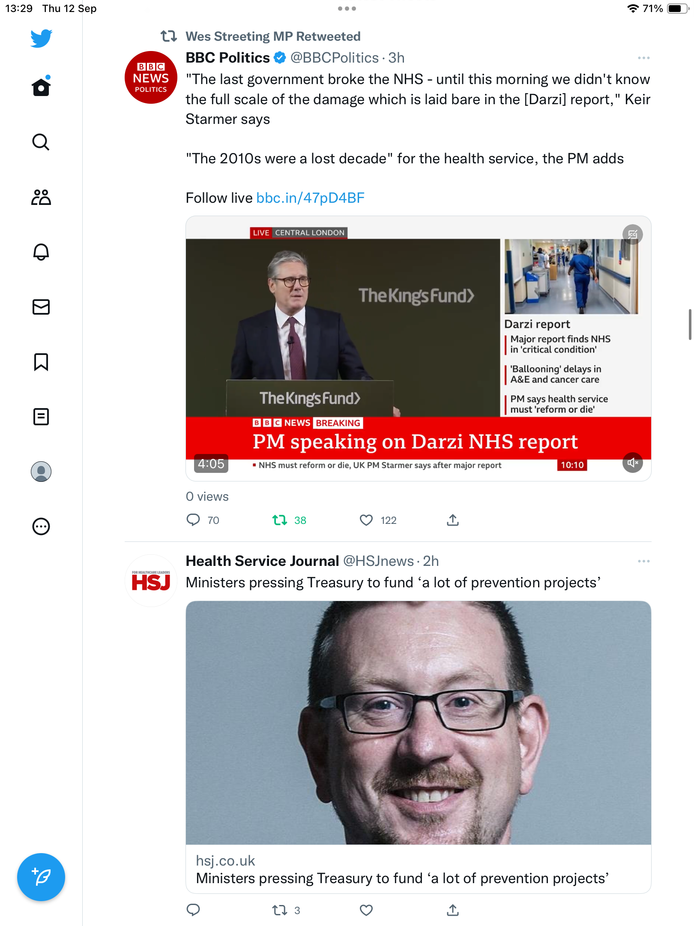Viewport: 694px width, 926px height.
Task: Open more options for Health Service Journal tweet
Action: click(x=643, y=561)
